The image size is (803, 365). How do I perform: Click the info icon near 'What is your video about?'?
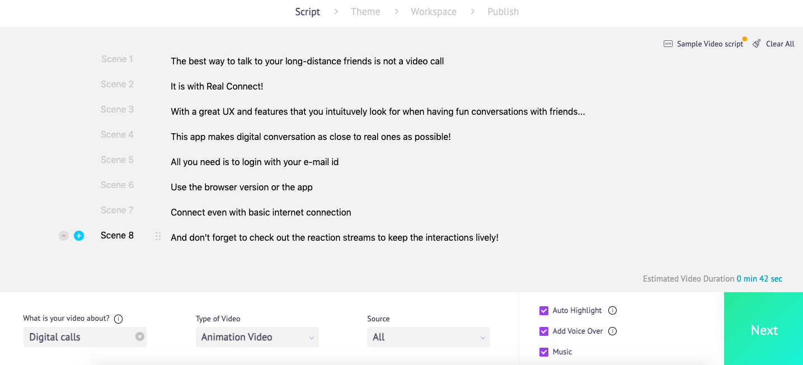118,319
